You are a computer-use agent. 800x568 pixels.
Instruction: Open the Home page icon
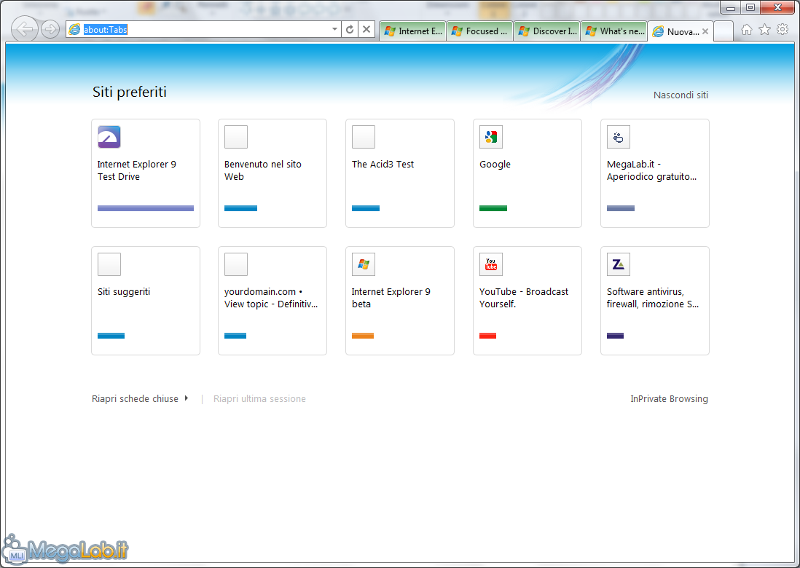point(746,30)
